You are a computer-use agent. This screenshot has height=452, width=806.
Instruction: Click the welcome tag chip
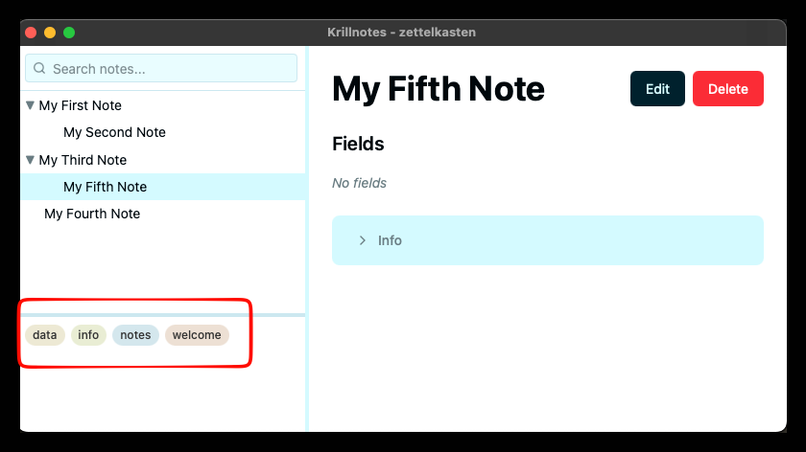(x=197, y=335)
